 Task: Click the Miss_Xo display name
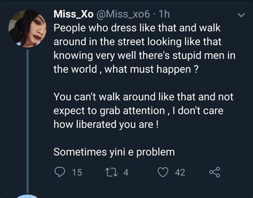click(x=74, y=14)
